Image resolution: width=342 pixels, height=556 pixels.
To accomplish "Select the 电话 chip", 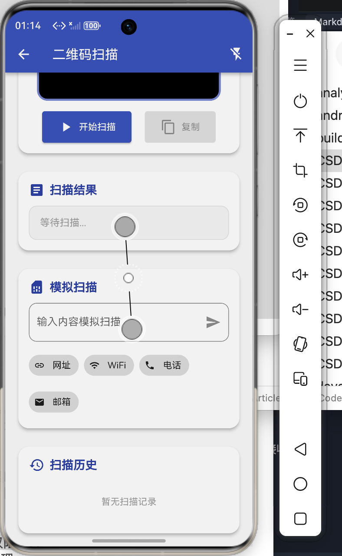I will click(x=164, y=365).
